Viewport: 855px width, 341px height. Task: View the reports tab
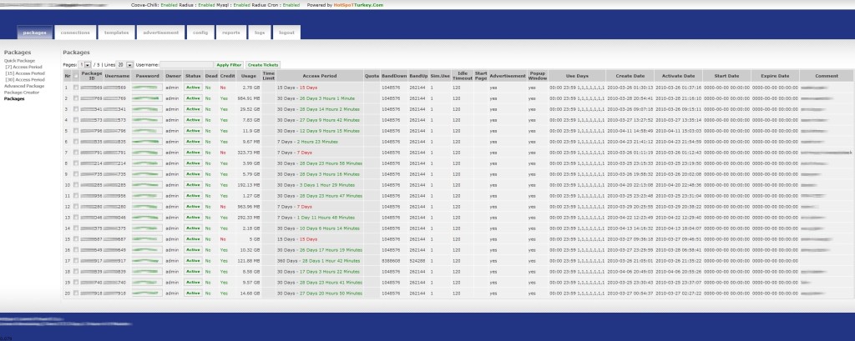tap(231, 33)
